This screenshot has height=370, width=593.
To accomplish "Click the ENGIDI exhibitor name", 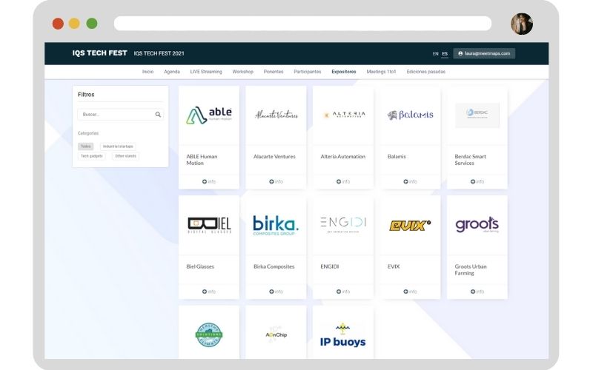I will coord(330,266).
